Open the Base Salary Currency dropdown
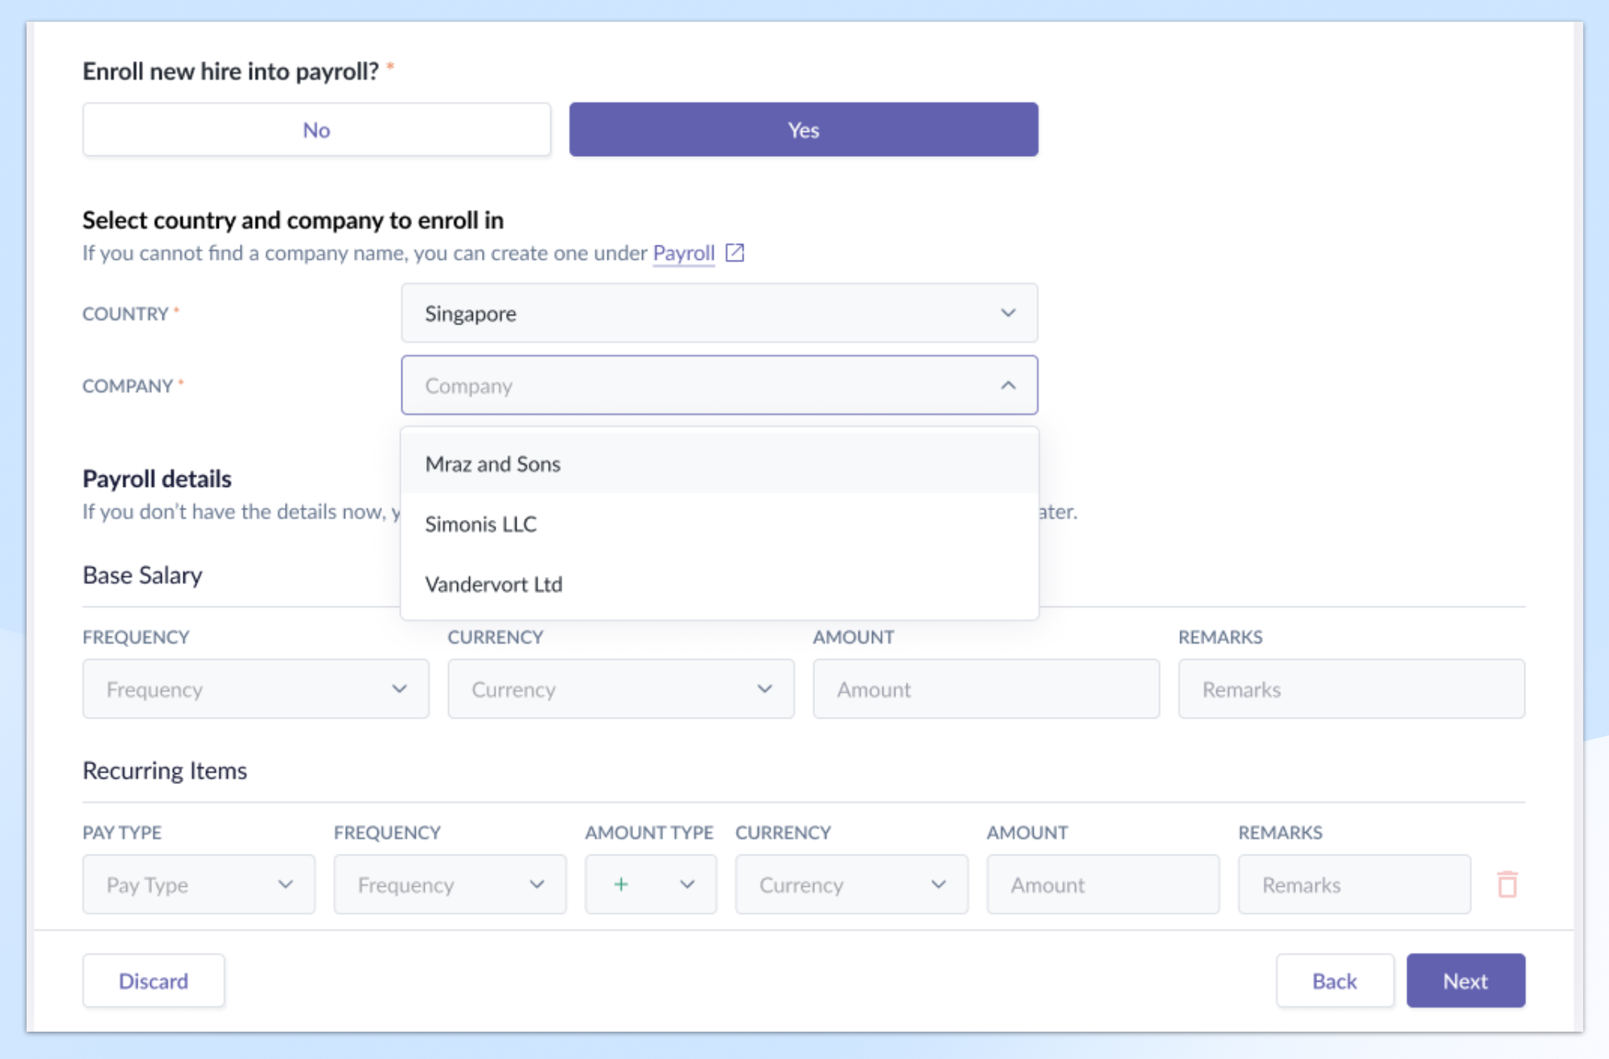This screenshot has height=1059, width=1609. click(621, 689)
